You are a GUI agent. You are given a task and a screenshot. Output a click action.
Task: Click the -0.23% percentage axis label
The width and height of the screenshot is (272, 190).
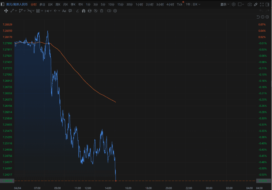click(x=262, y=99)
